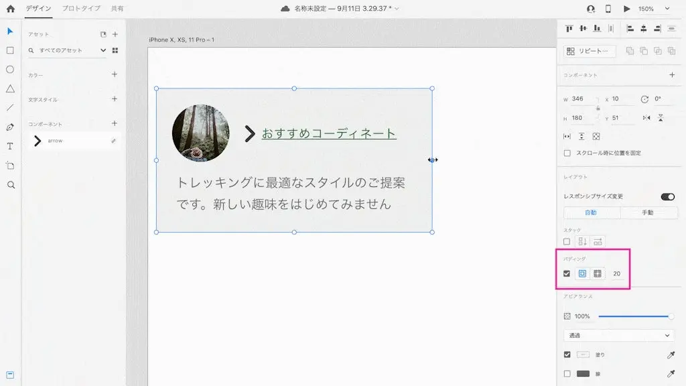This screenshot has width=686, height=386.
Task: Switch to the 共有 tab
Action: point(117,9)
